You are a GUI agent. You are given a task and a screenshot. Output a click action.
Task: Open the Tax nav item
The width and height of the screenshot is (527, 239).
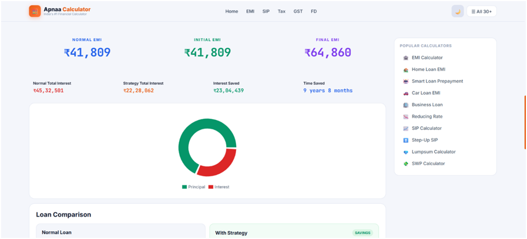(x=282, y=11)
